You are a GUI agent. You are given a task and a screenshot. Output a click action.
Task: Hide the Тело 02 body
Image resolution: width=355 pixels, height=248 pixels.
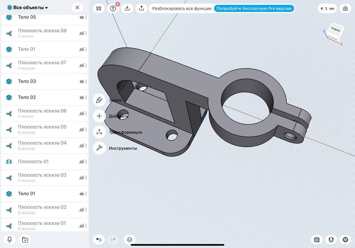(x=82, y=98)
